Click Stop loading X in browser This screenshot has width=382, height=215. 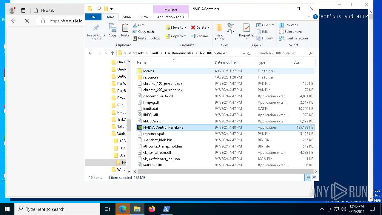(x=27, y=21)
